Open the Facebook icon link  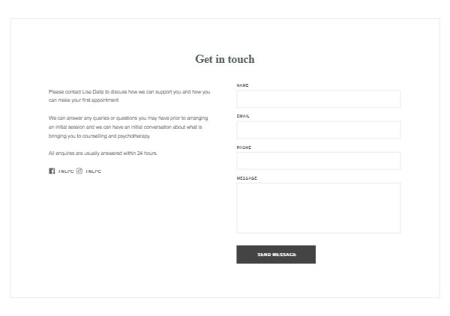point(52,171)
